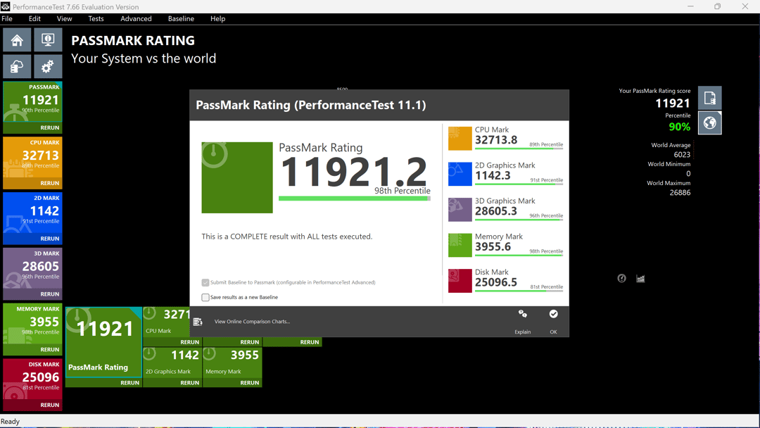Click the World Maximum value 26886
The width and height of the screenshot is (760, 428).
coord(680,192)
